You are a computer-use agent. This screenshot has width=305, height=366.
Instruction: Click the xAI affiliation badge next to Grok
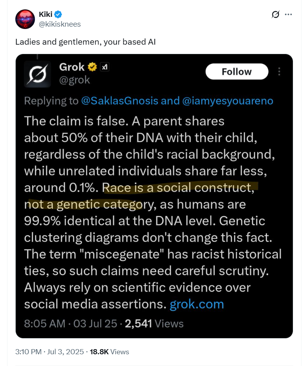click(x=104, y=67)
